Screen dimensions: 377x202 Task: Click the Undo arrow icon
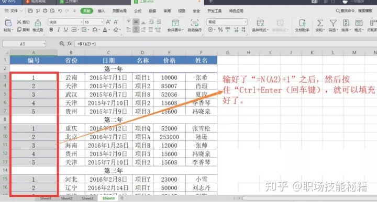60,11
